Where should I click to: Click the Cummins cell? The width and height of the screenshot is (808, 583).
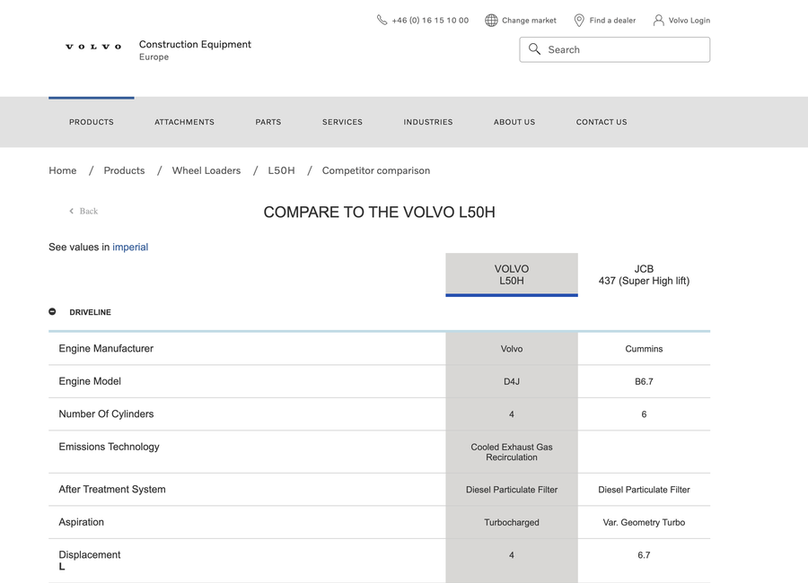coord(644,349)
